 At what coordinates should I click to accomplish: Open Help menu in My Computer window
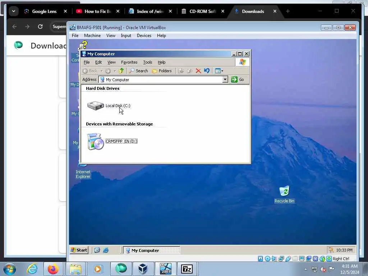click(161, 62)
